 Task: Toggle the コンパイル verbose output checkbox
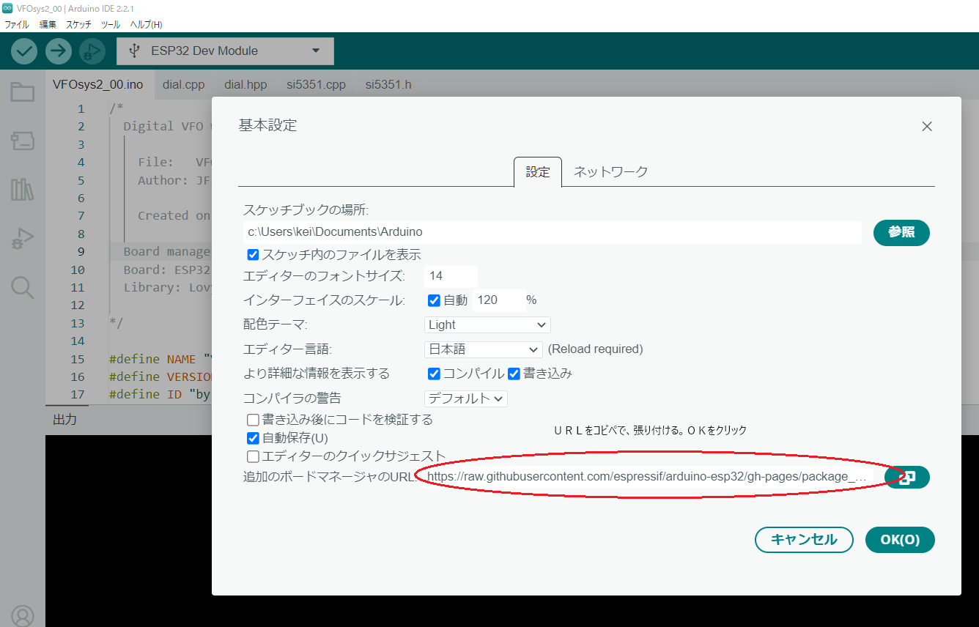coord(434,374)
